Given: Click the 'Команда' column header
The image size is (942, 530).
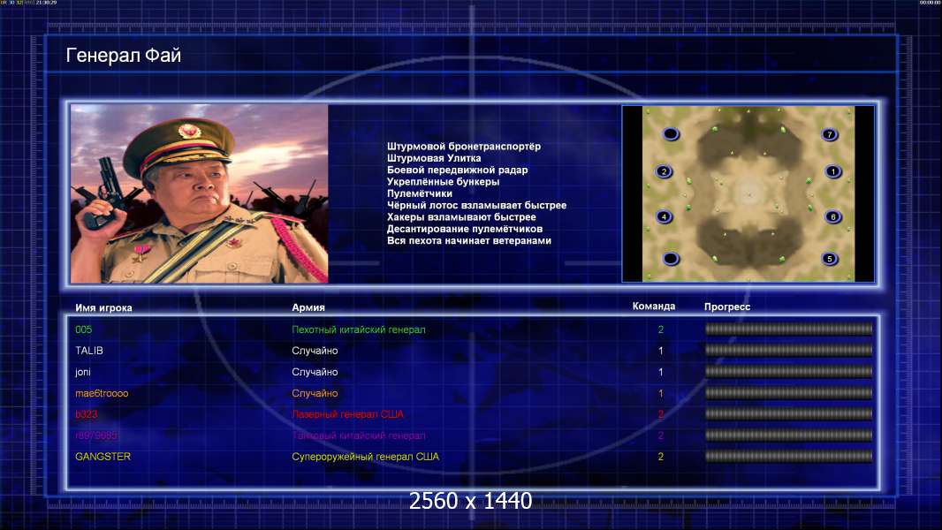Looking at the screenshot, I should coord(654,307).
